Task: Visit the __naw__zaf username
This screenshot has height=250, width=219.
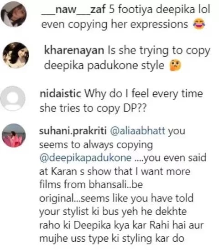Action: click(73, 9)
